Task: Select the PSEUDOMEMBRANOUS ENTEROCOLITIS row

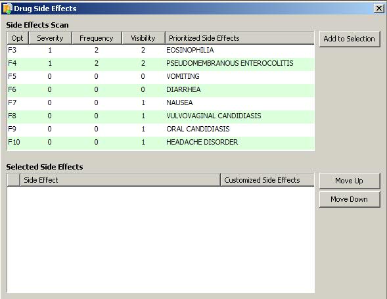Action: click(161, 63)
